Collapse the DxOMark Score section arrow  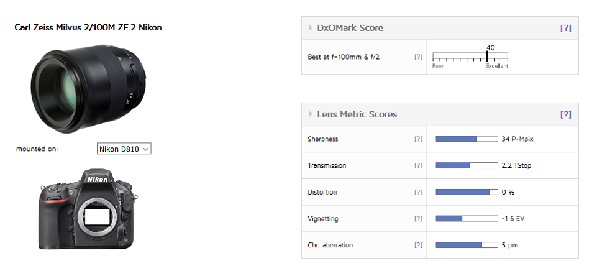(311, 28)
